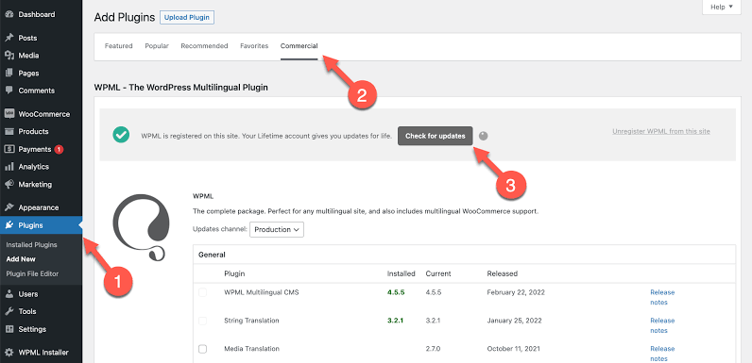Click the Posts pin icon
752x363 pixels.
coord(9,38)
